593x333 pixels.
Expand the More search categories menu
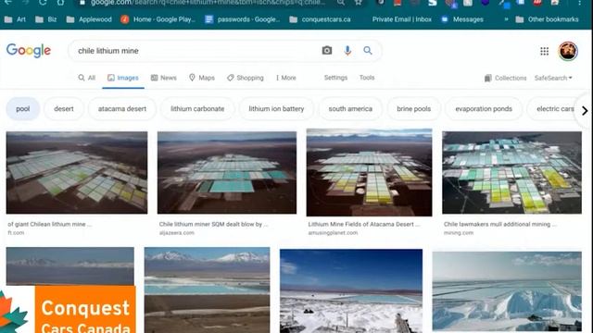[x=286, y=78]
